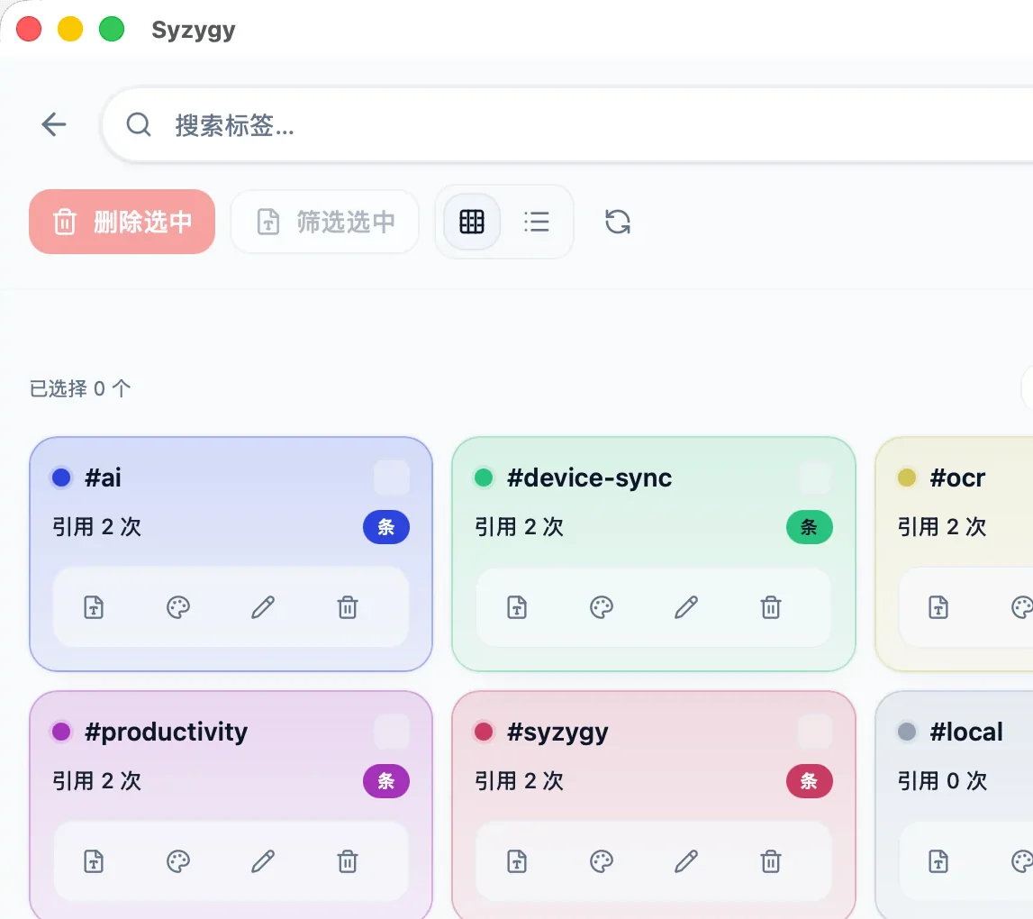Select the #device-sync tag checkbox
Image resolution: width=1033 pixels, height=919 pixels.
click(x=814, y=478)
